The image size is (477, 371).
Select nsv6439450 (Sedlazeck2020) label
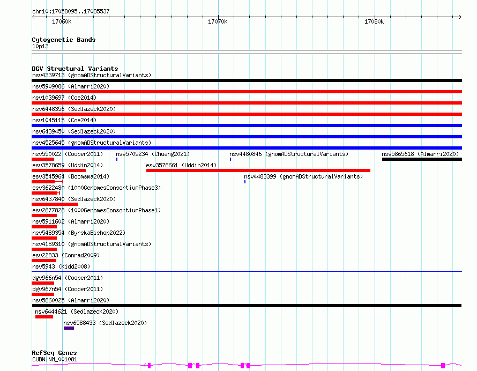pyautogui.click(x=74, y=131)
